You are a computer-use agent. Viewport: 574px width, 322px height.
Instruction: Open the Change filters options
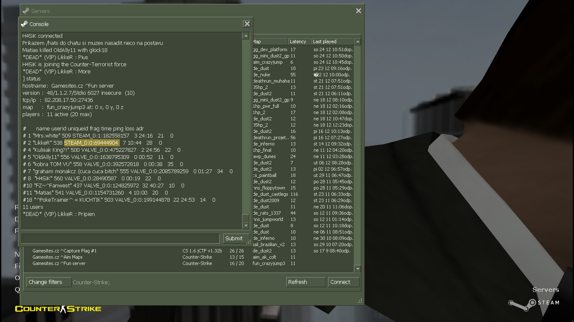49,282
